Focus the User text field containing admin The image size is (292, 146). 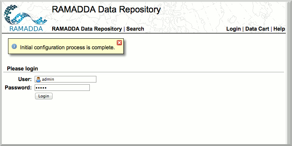[68, 79]
